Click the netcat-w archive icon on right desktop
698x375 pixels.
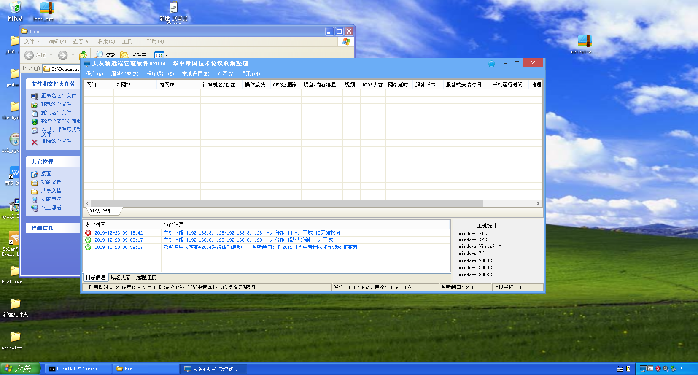(585, 41)
